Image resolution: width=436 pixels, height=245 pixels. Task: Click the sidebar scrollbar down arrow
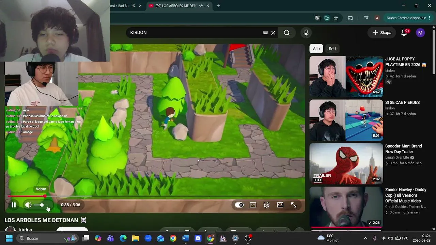[x=434, y=229]
